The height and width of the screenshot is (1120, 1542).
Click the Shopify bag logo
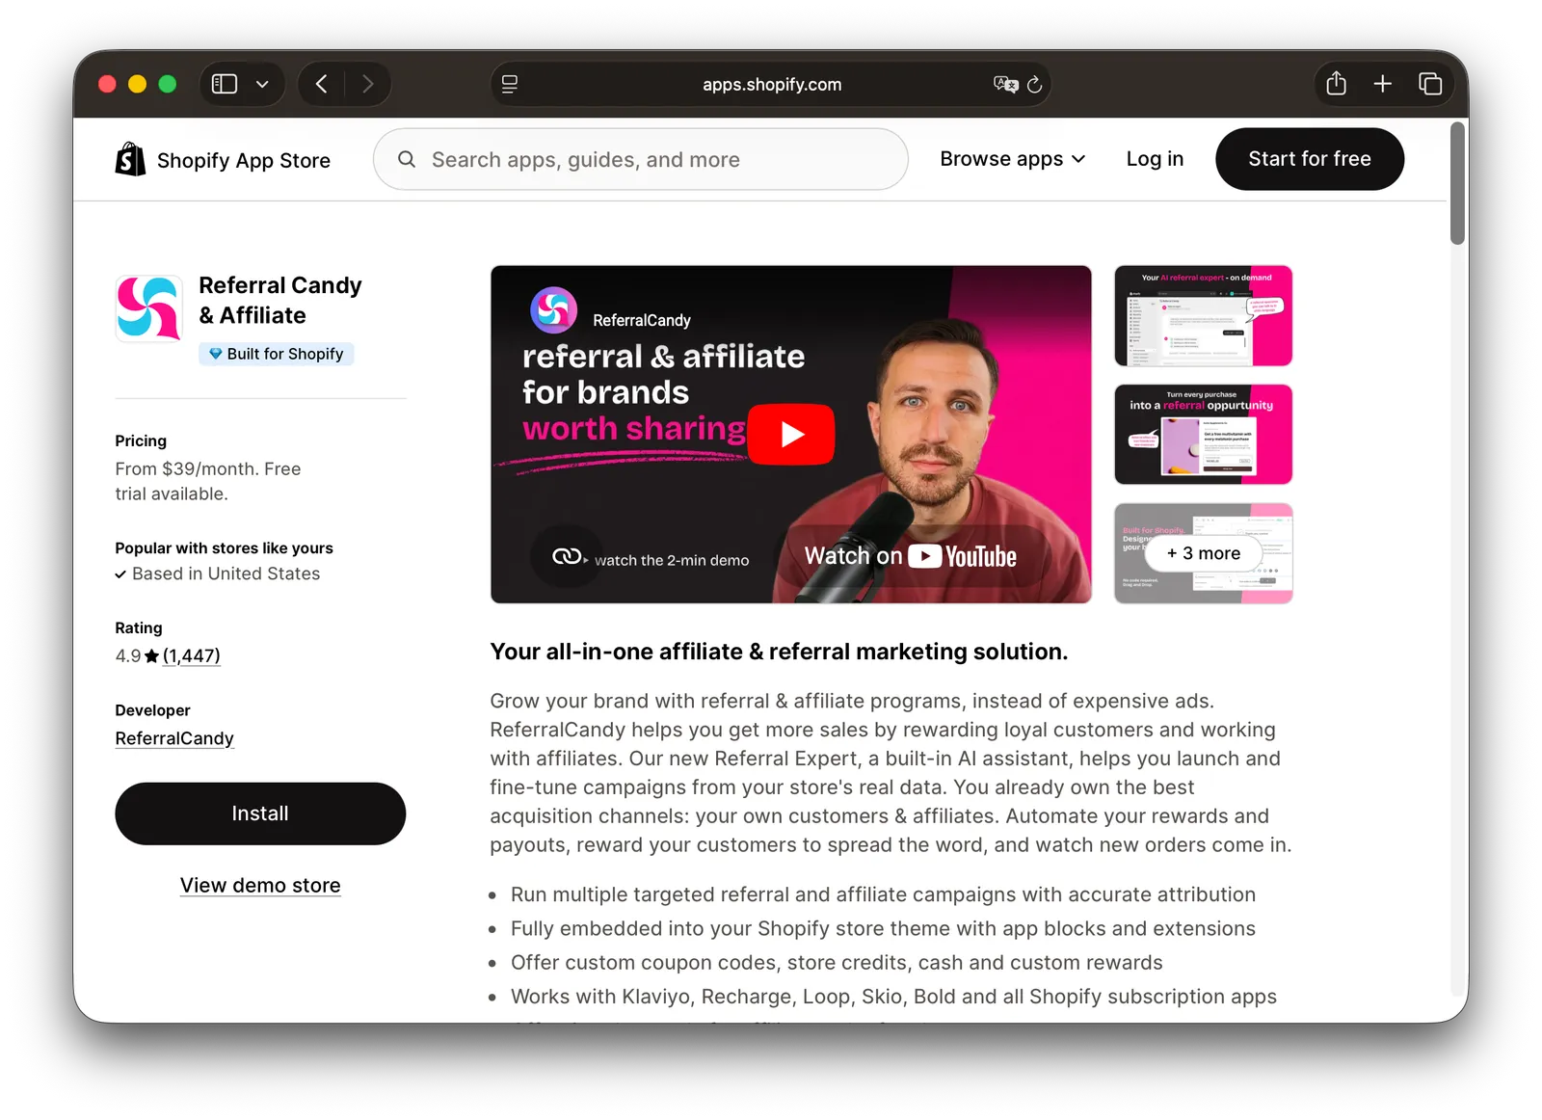pyautogui.click(x=130, y=160)
